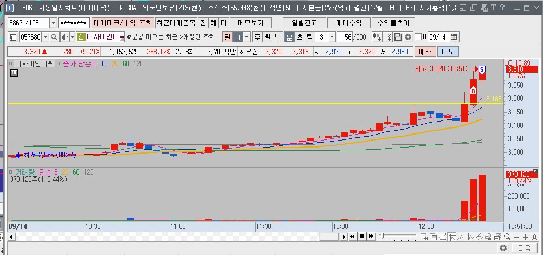This screenshot has height=255, width=543.
Task: Click the stop replay button
Action: pyautogui.click(x=362, y=237)
